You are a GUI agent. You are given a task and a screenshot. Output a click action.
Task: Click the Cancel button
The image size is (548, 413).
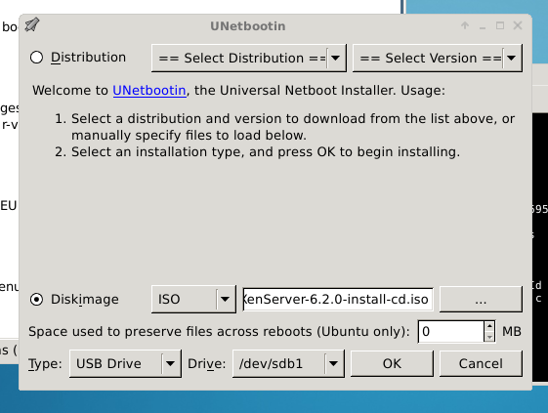pyautogui.click(x=481, y=364)
